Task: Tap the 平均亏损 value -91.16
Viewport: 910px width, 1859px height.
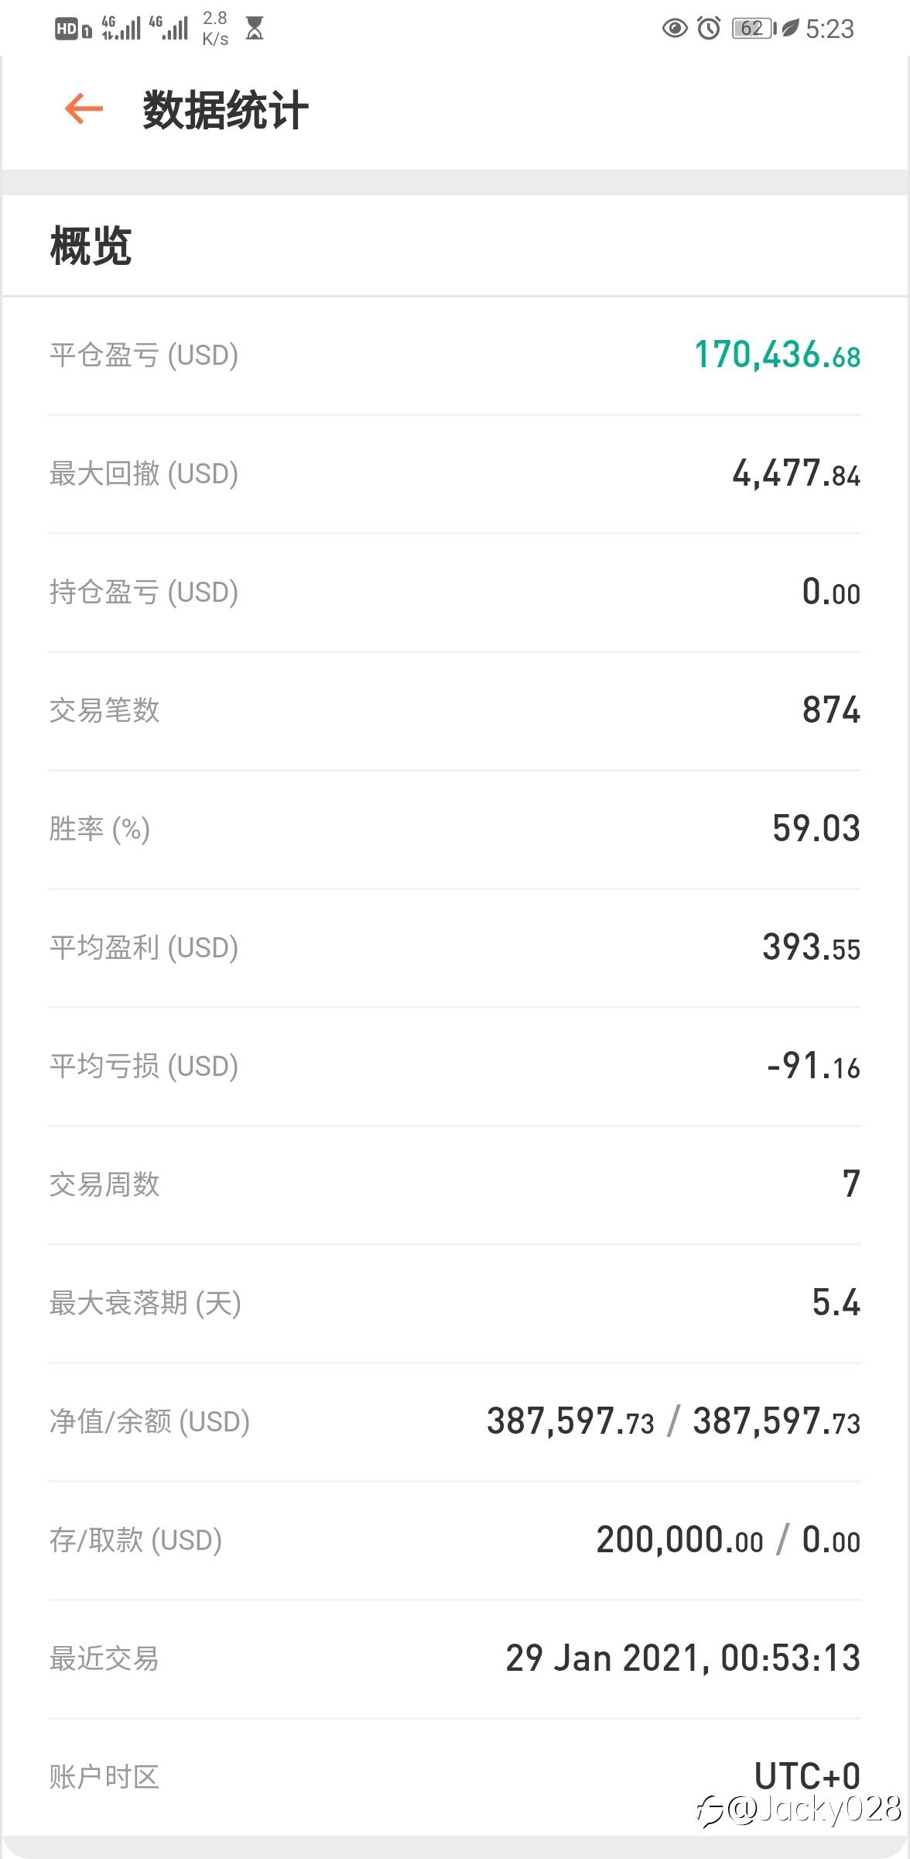Action: (x=813, y=1067)
